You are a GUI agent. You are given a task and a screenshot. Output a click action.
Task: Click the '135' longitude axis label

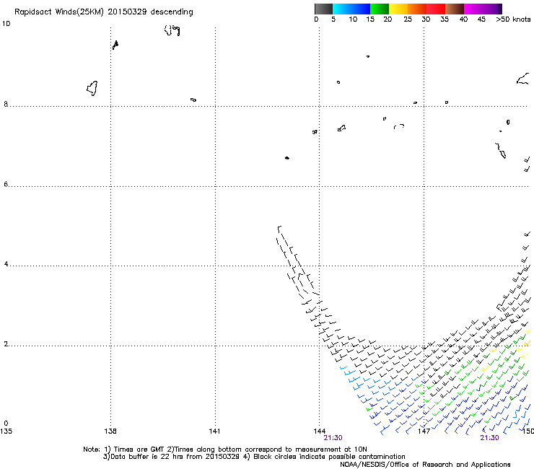(6, 431)
